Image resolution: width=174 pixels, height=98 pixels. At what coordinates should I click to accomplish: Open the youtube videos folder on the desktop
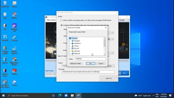pyautogui.click(x=5, y=72)
